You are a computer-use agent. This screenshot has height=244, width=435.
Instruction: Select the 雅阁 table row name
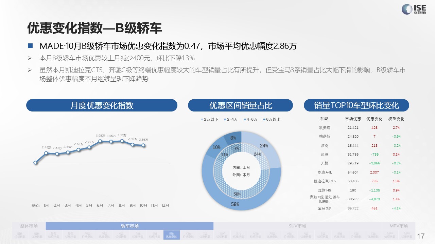324,145
